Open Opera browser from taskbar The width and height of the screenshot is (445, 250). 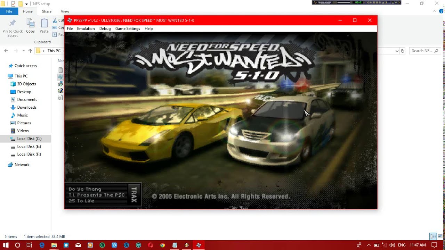[151, 245]
